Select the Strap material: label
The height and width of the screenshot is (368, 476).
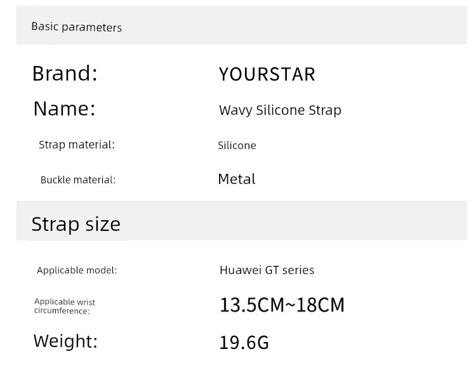coord(77,145)
